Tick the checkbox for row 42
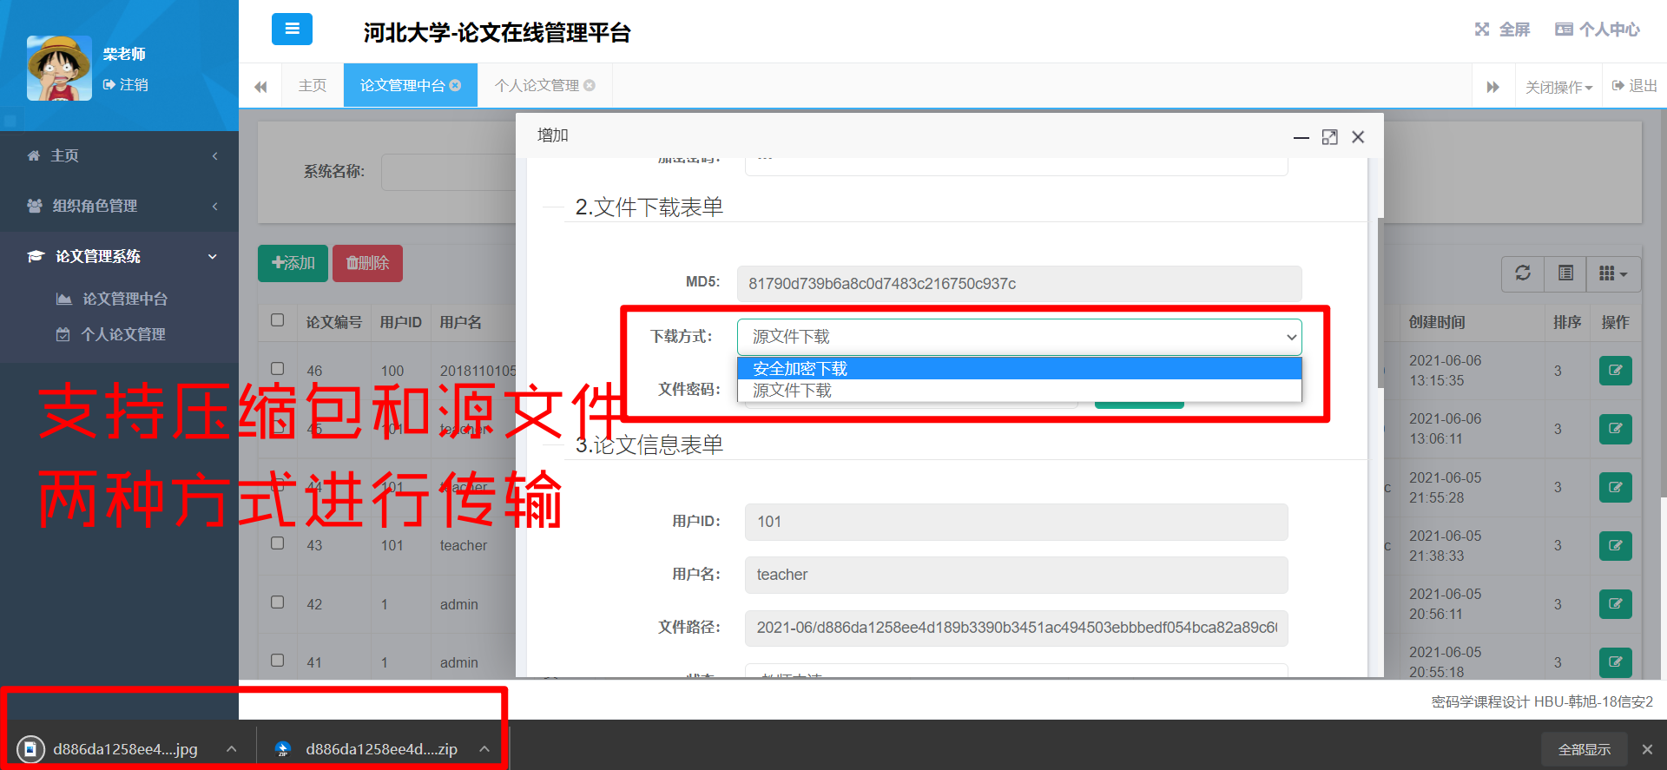 278,602
